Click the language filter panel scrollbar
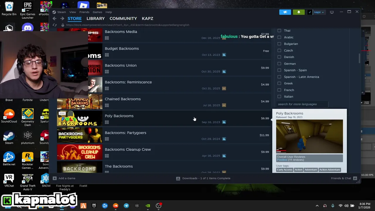The image size is (375, 211). [359, 58]
